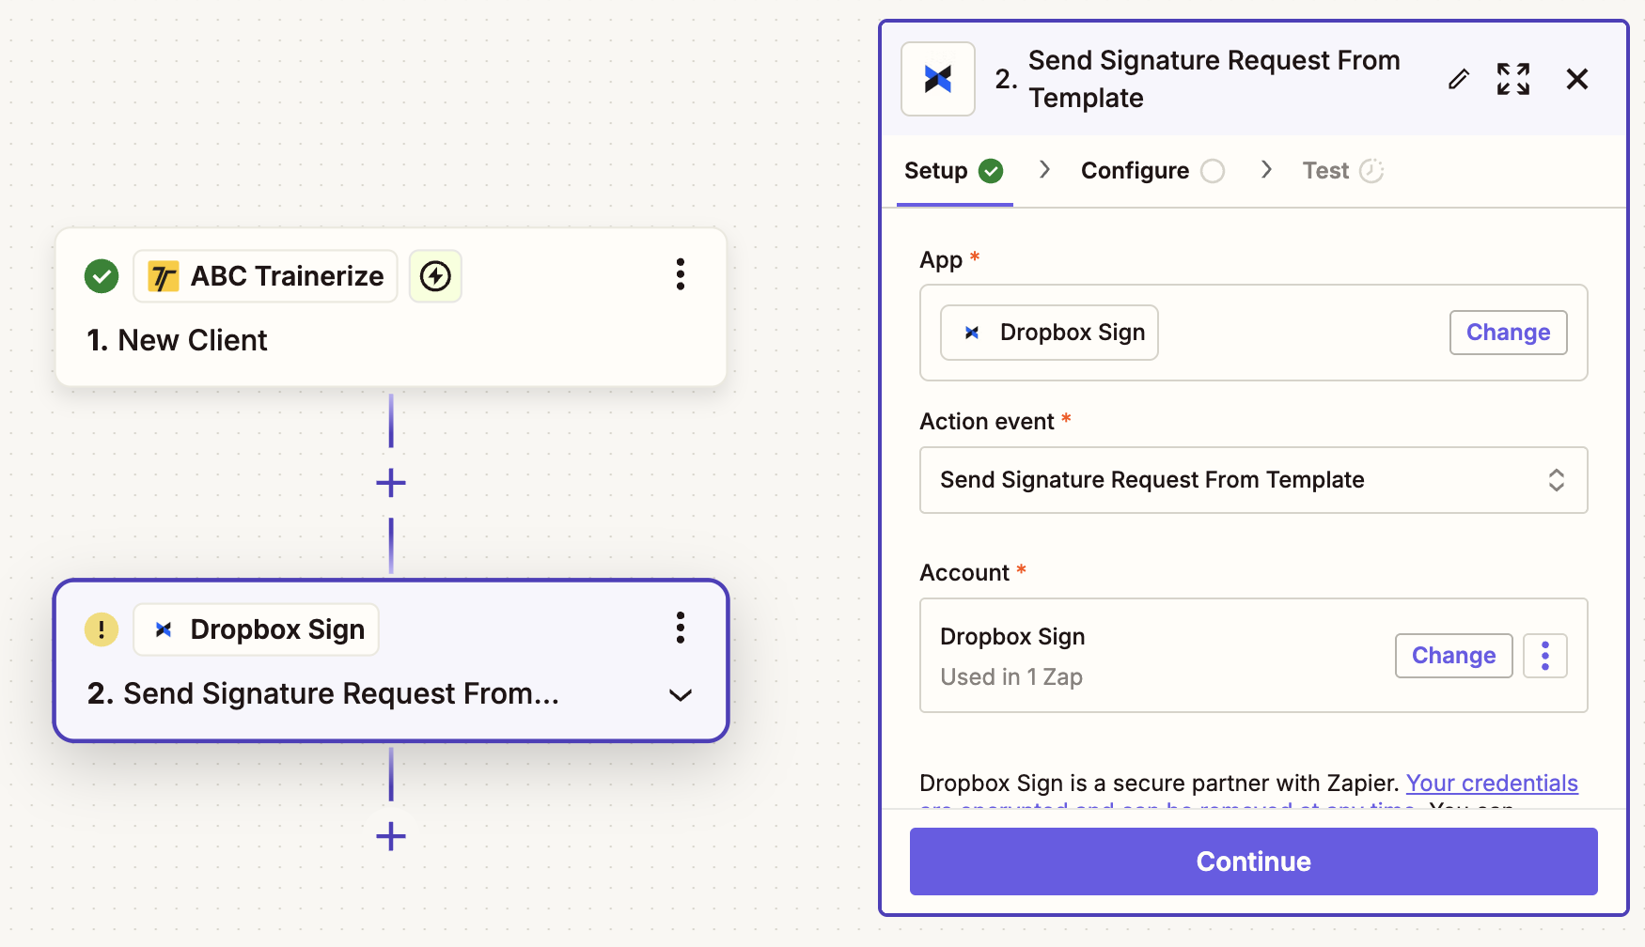Expand the panel to full screen

(x=1513, y=79)
